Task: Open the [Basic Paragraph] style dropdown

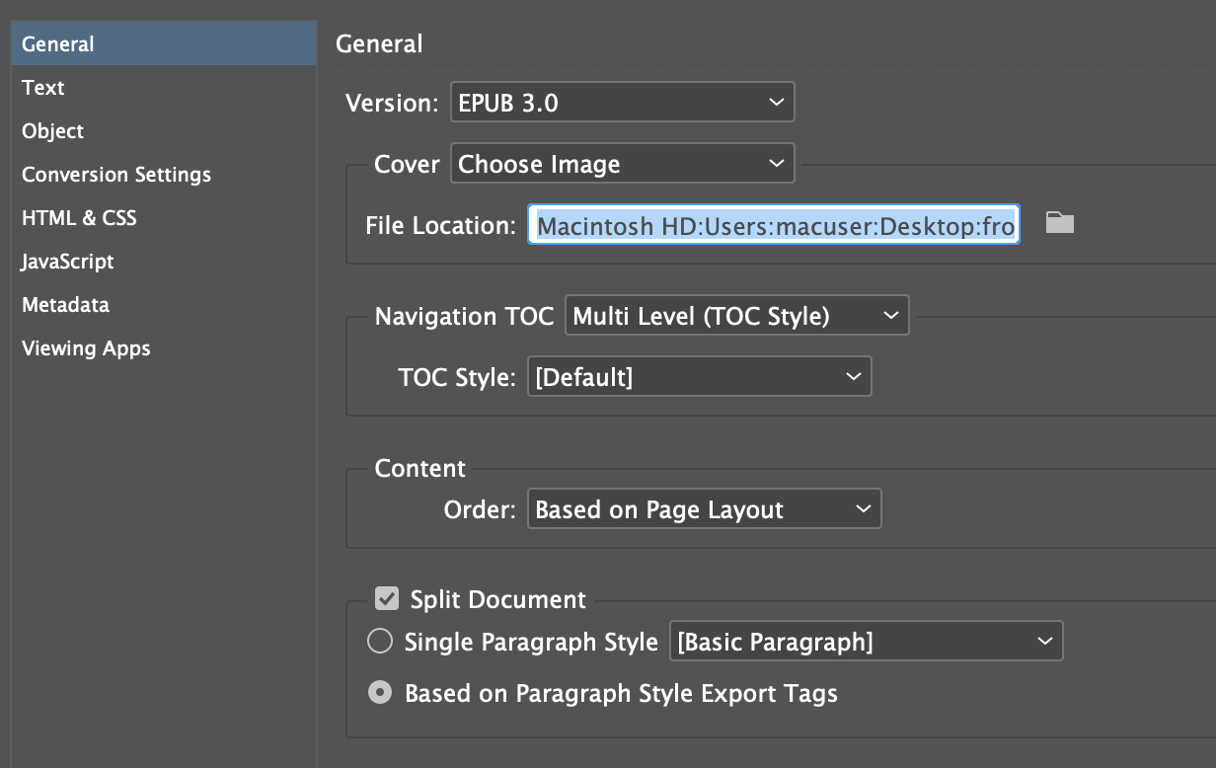Action: click(x=867, y=642)
